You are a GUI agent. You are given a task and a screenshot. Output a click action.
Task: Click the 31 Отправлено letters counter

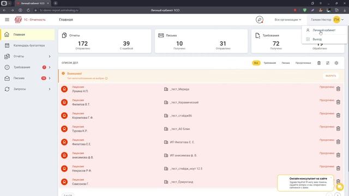pos(223,45)
